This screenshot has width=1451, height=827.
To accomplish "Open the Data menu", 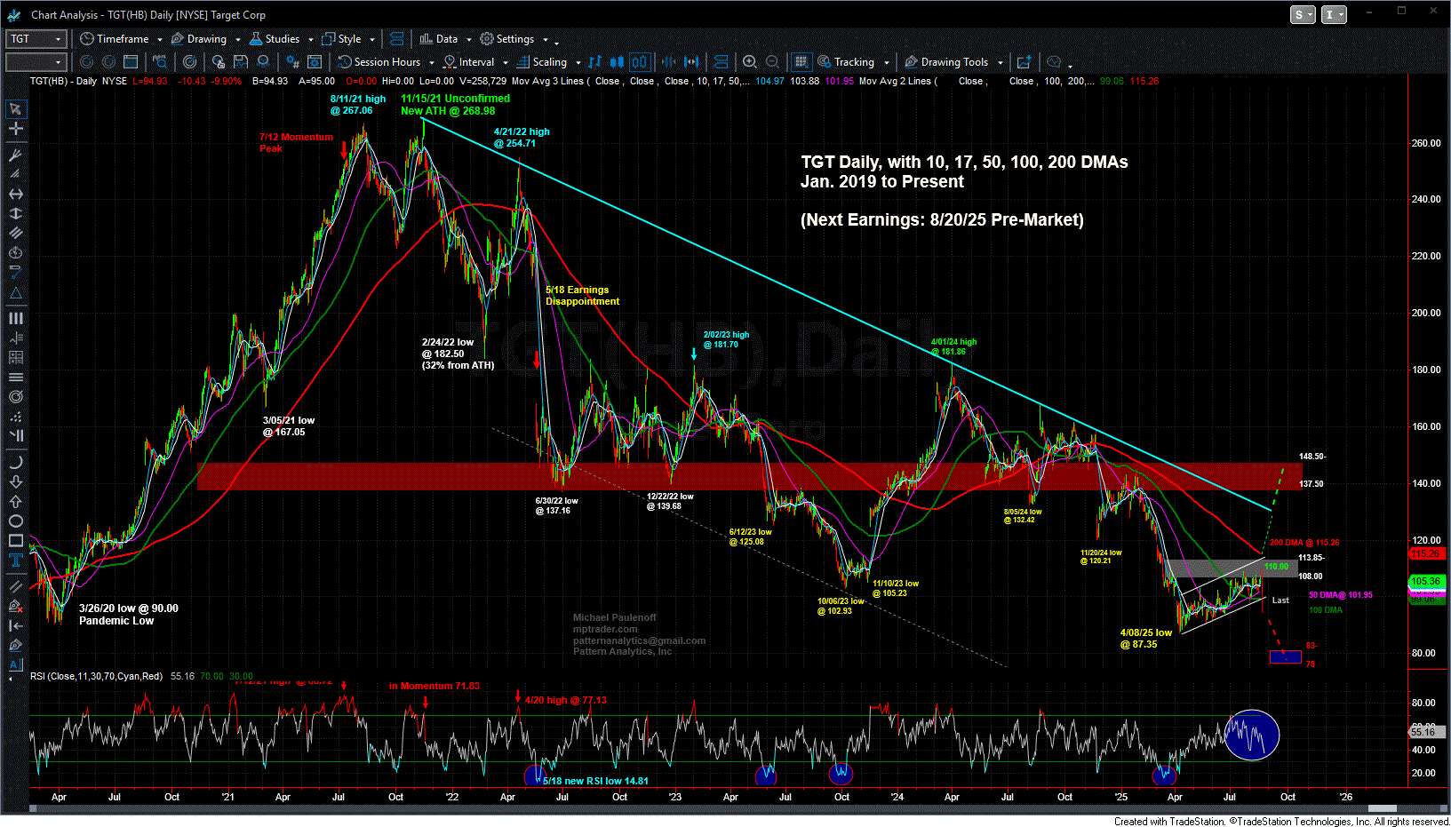I will (439, 39).
